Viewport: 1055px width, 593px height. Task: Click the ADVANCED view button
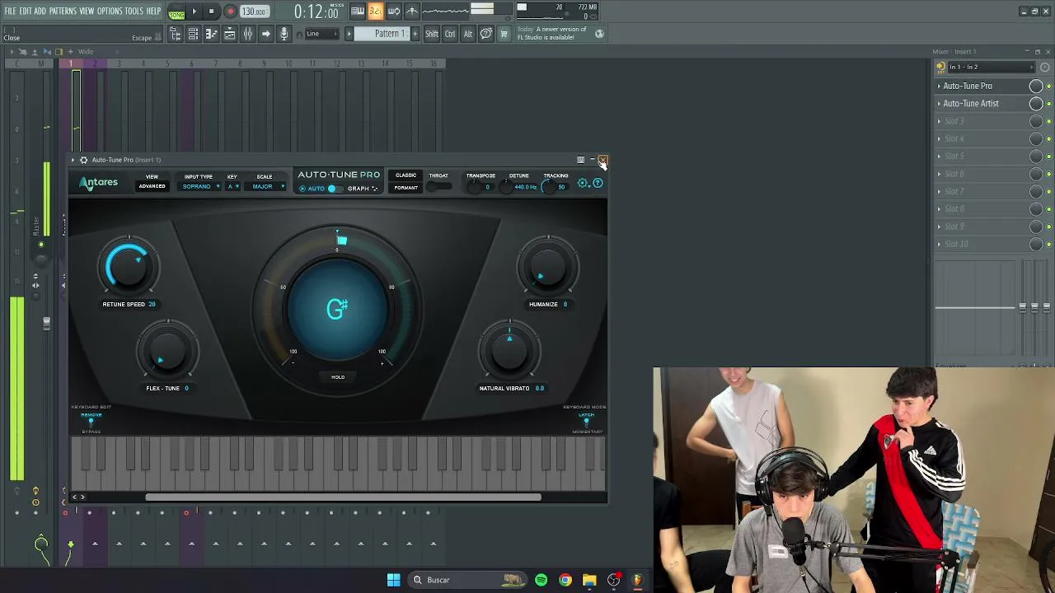point(152,186)
